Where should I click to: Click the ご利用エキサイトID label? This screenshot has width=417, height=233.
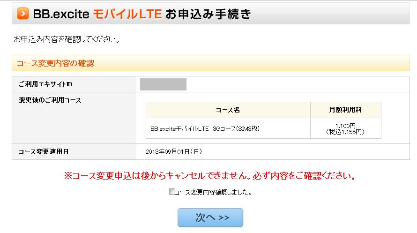[x=45, y=84]
